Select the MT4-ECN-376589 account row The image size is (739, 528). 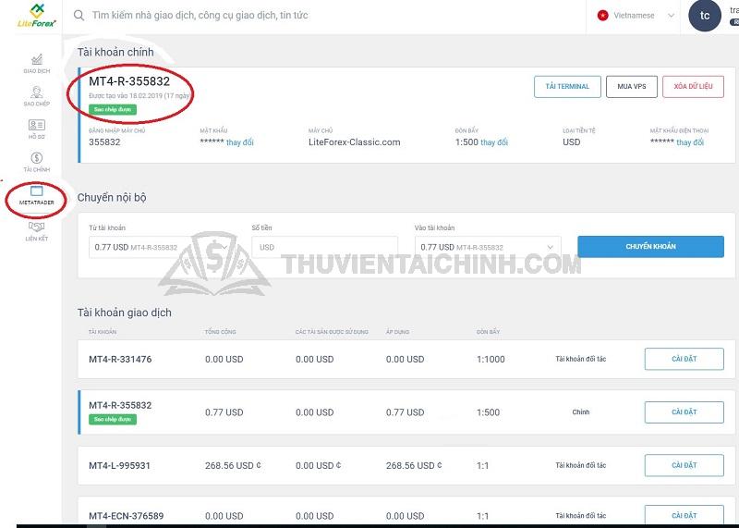click(x=406, y=512)
